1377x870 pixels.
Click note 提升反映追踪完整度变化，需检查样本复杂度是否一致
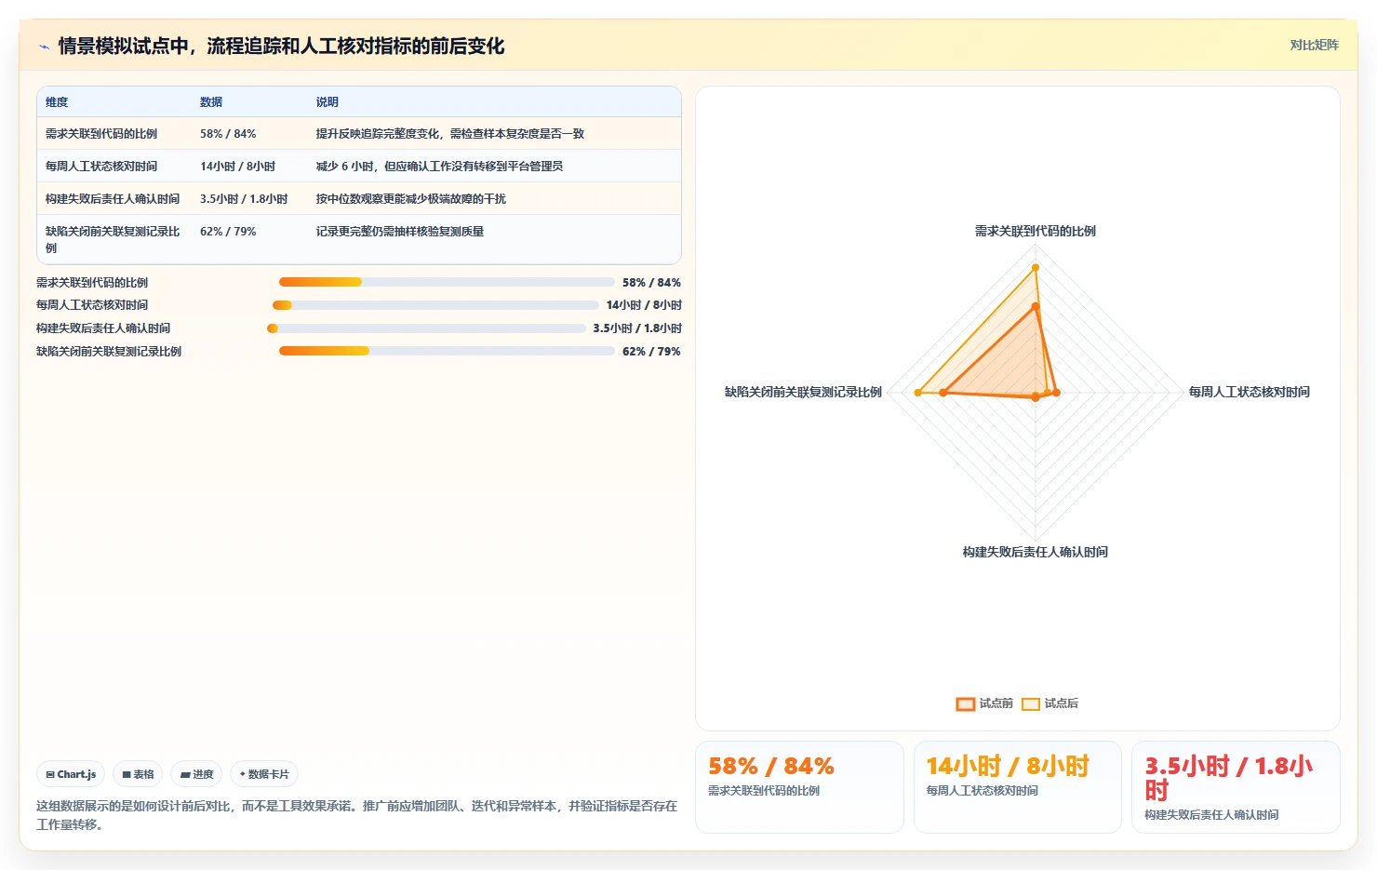pyautogui.click(x=450, y=134)
